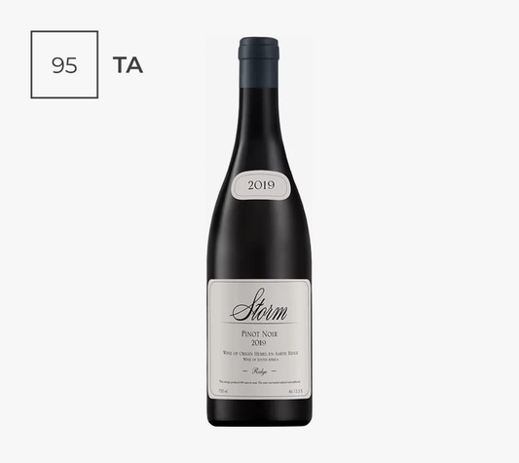Click the 2019 vintage neck label
Image resolution: width=519 pixels, height=463 pixels.
(262, 185)
